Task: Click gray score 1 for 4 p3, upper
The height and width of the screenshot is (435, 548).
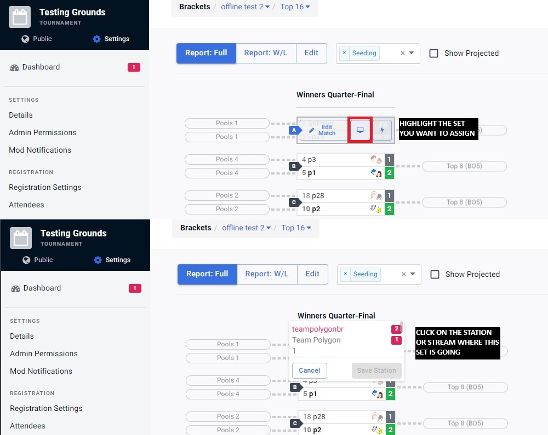Action: click(x=389, y=160)
